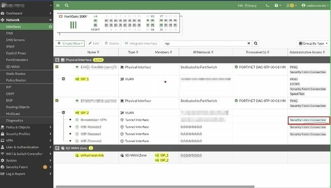Viewport: 331px width, 188px height.
Task: Open the global search magnifier icon
Action: (67, 6)
